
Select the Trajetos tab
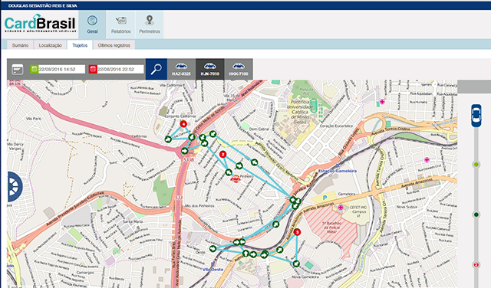pos(80,45)
